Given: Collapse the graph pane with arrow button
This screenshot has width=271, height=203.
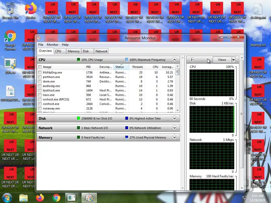Looking at the screenshot, I should coord(191,59).
